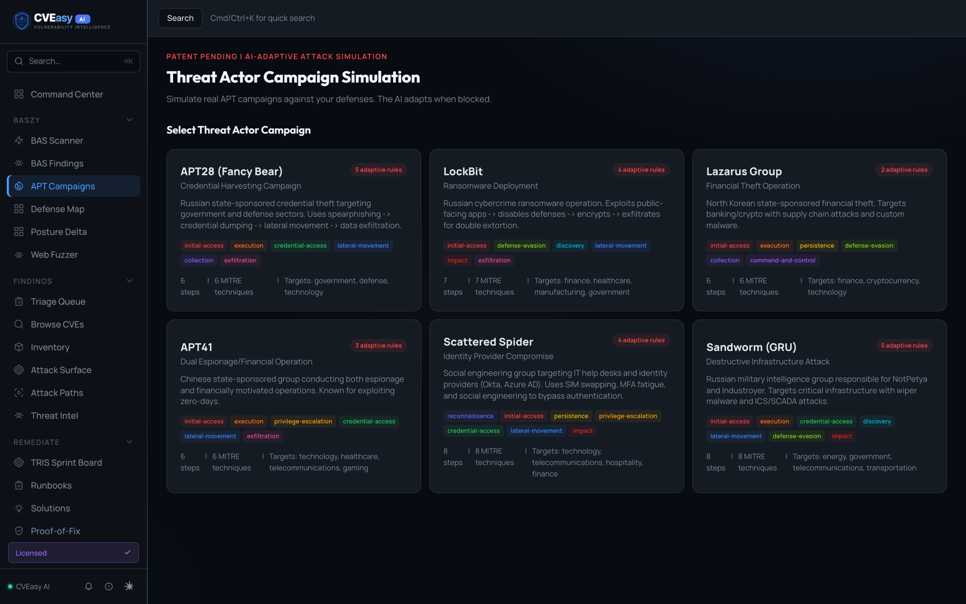Click 'persistence' tag in Lazarus Group card
The width and height of the screenshot is (966, 604).
817,245
